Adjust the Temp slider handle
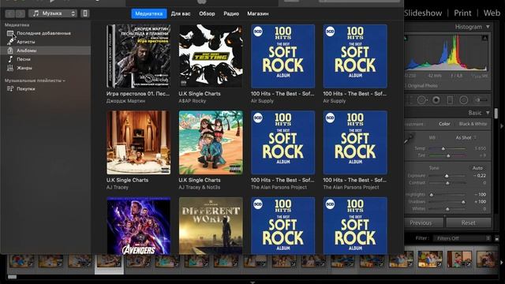The image size is (505, 284). [x=443, y=149]
